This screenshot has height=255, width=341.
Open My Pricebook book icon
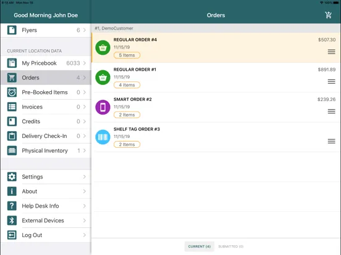12,63
